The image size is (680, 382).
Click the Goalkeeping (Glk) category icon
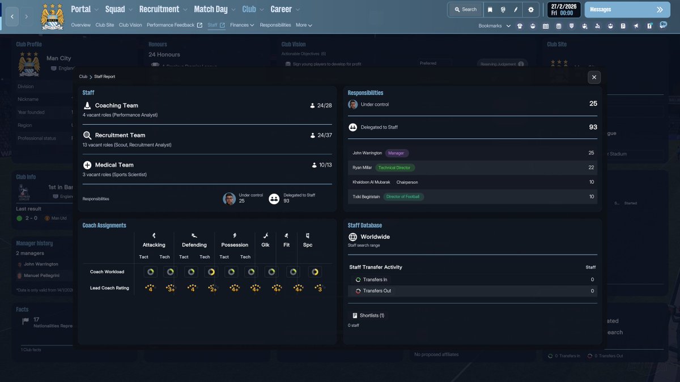(265, 235)
